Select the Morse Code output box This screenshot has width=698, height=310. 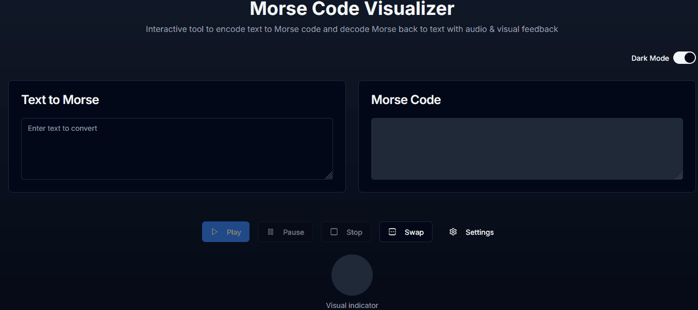pos(526,149)
